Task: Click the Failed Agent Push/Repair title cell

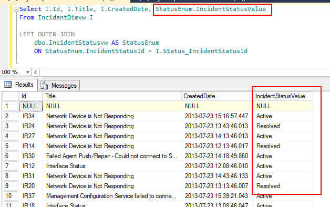Action: (x=112, y=156)
